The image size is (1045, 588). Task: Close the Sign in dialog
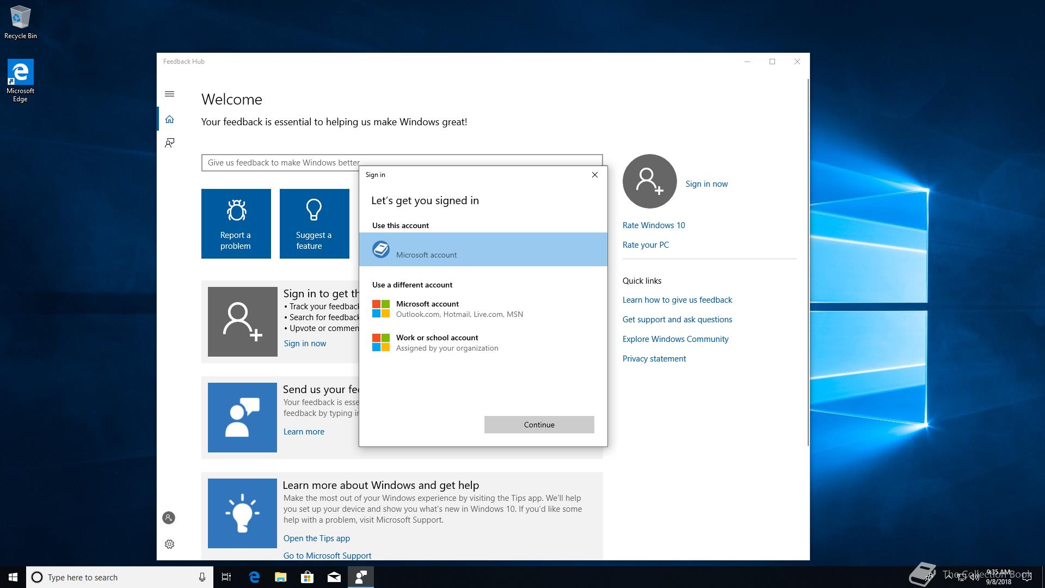pos(595,175)
